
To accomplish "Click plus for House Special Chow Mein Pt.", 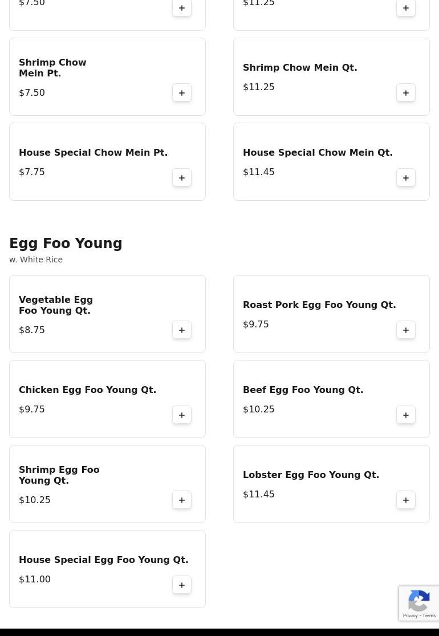I will pos(182,178).
